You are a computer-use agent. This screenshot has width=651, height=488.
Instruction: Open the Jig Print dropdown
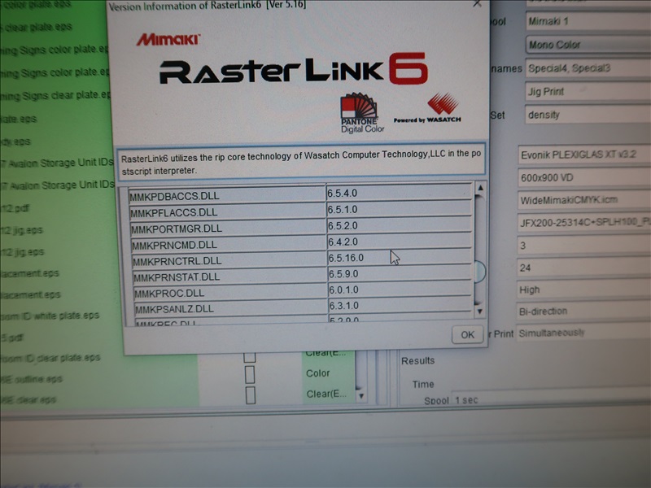tap(586, 92)
